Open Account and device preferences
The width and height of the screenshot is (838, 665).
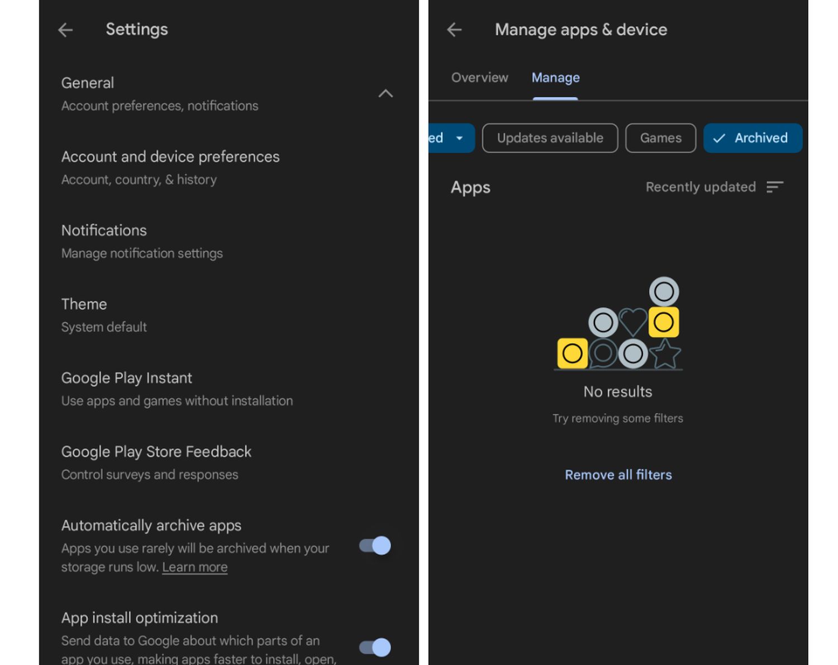[170, 167]
